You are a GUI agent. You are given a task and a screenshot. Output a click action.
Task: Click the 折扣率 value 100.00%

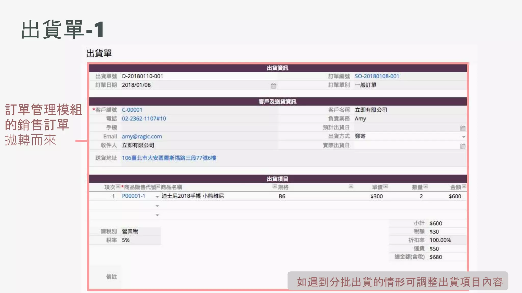coord(440,240)
